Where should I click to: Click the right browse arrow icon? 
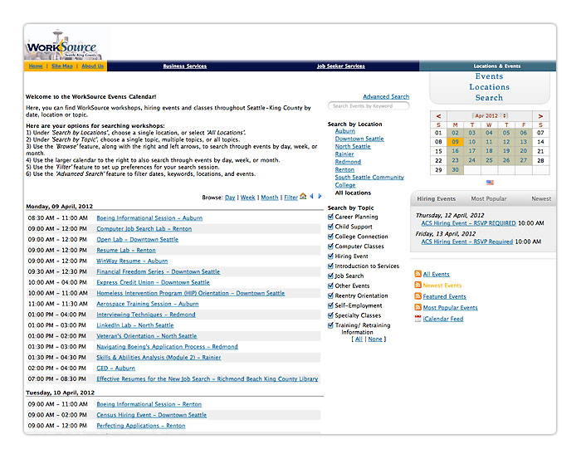pos(320,196)
